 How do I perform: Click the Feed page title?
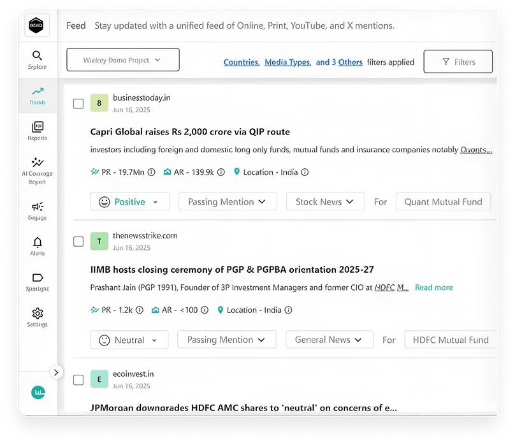(x=76, y=25)
